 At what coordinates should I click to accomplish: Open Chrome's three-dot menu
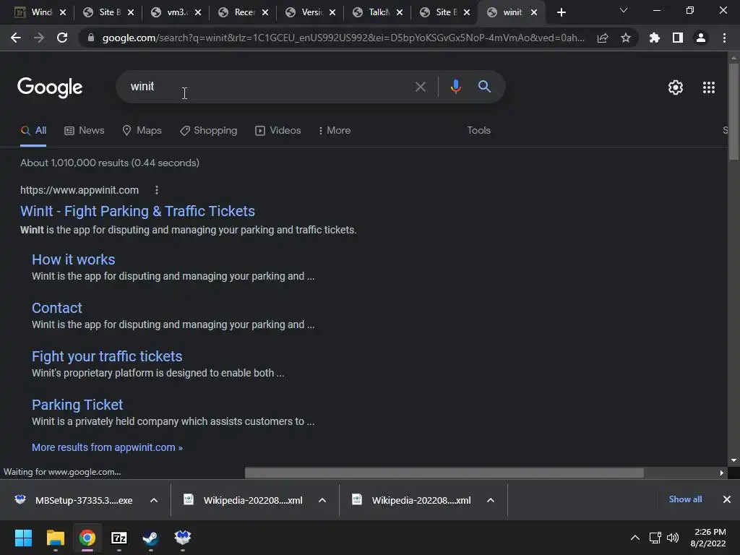[x=724, y=38]
